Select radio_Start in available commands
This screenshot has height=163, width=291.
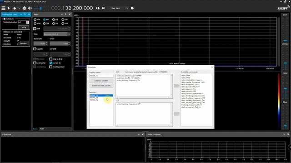[186, 76]
